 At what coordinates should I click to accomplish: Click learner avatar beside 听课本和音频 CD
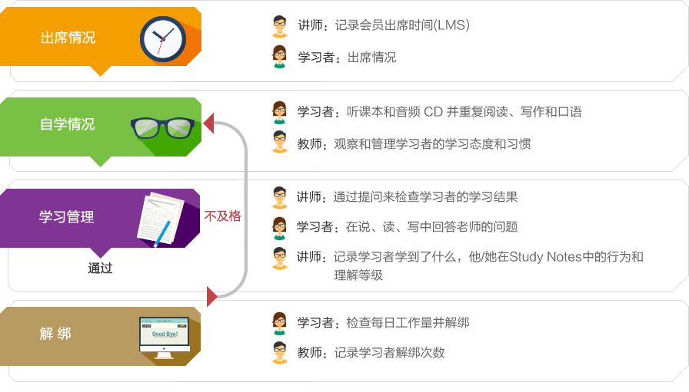pyautogui.click(x=279, y=112)
